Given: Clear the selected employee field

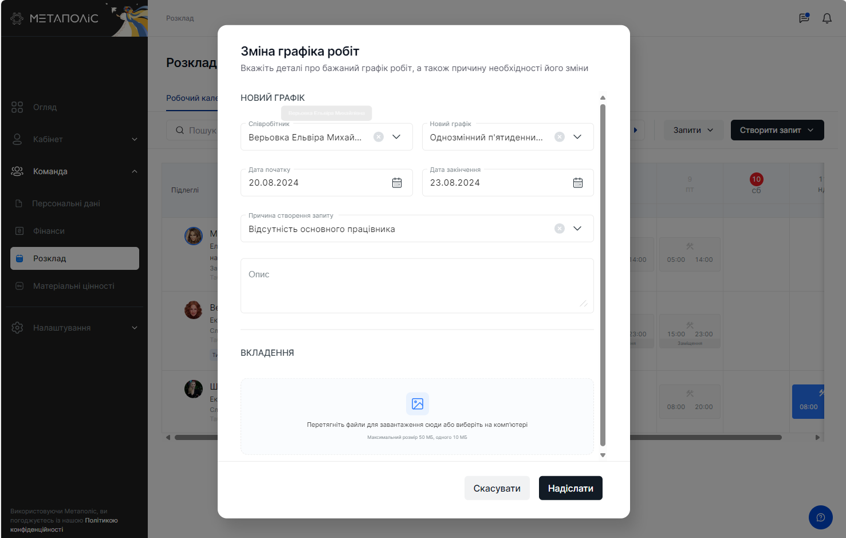Looking at the screenshot, I should pyautogui.click(x=379, y=137).
